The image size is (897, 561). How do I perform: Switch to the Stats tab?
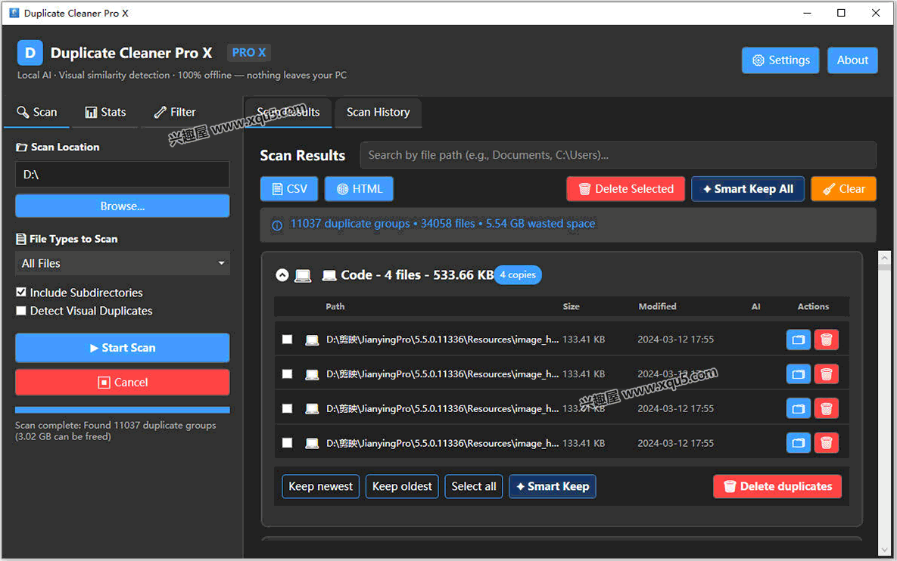pos(105,112)
